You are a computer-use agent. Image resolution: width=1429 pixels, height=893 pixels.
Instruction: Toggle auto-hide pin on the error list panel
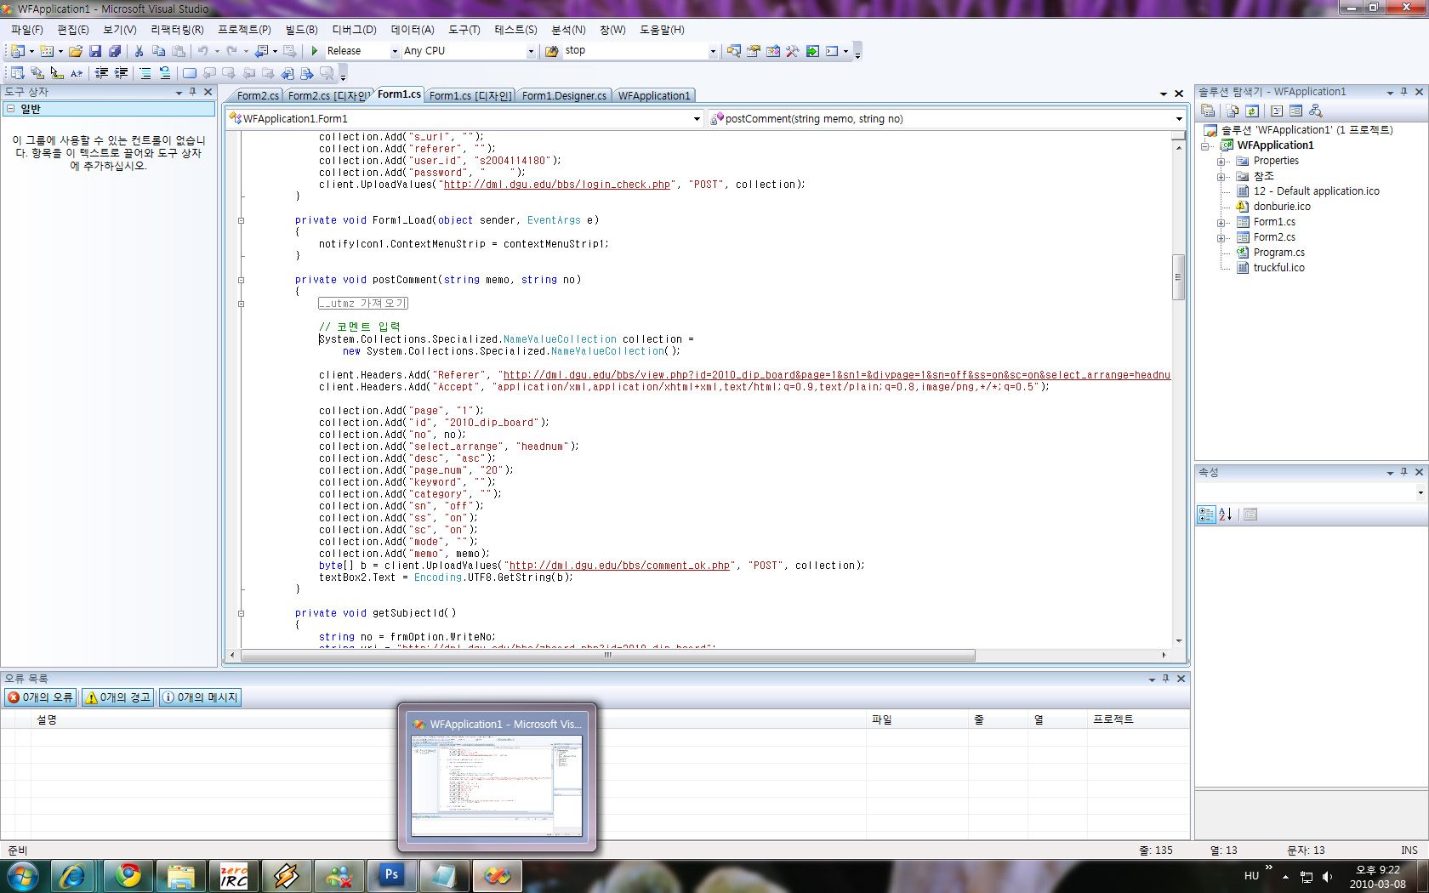click(1165, 679)
